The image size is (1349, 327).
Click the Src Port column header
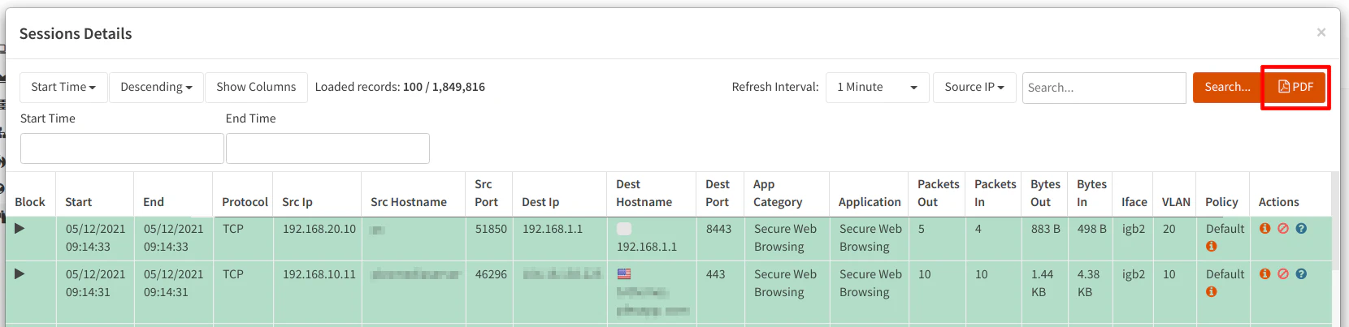pos(487,193)
